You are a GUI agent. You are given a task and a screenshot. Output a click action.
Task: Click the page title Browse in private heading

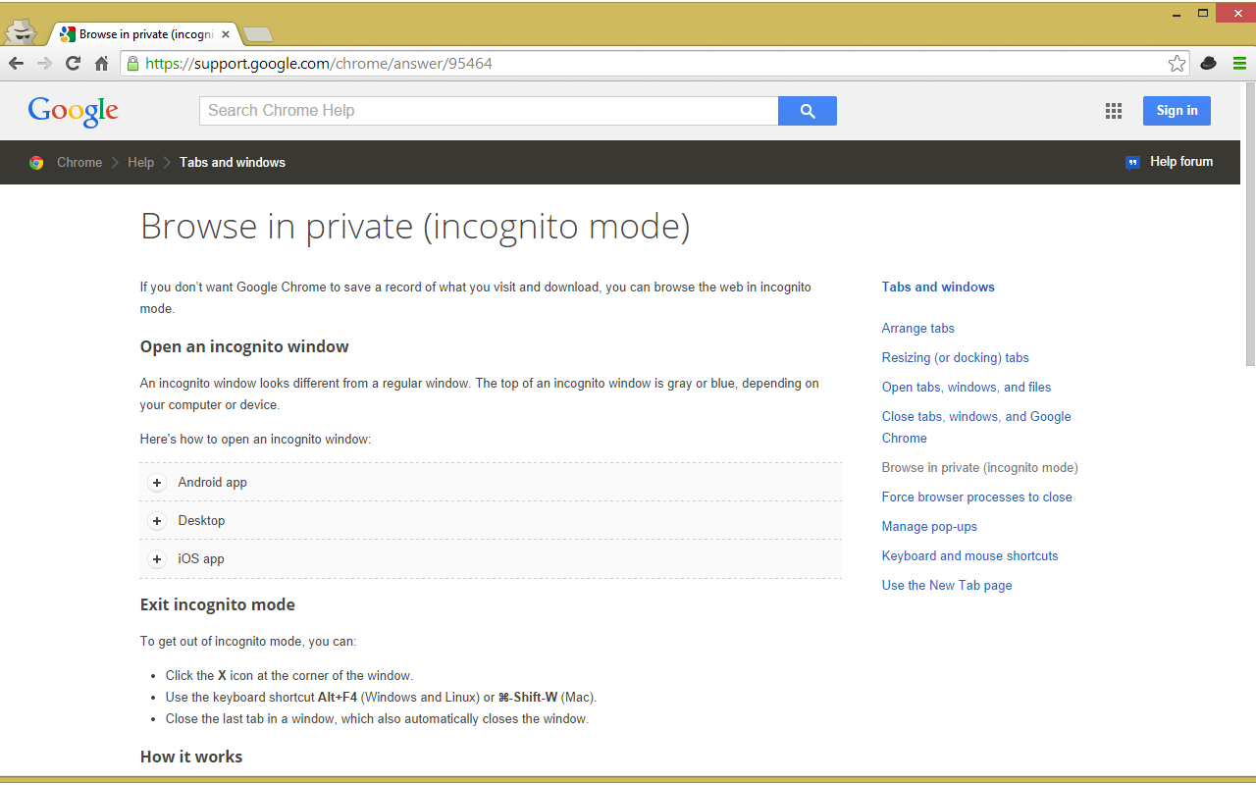point(415,227)
